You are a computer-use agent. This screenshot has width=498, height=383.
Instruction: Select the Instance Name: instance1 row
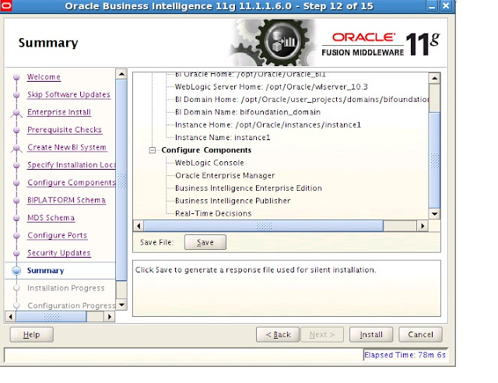tap(223, 137)
